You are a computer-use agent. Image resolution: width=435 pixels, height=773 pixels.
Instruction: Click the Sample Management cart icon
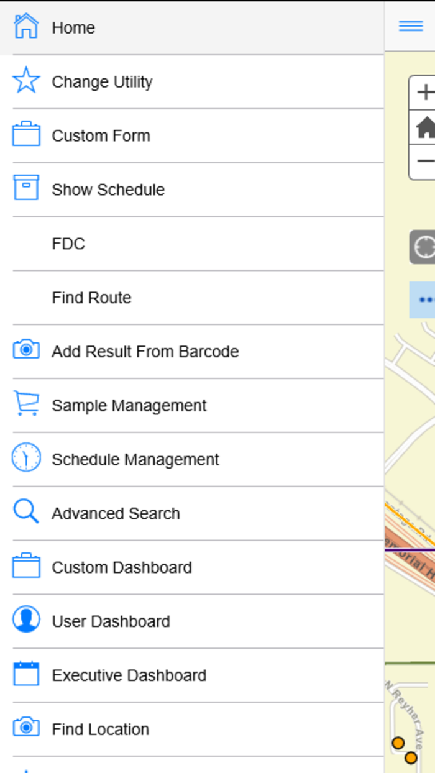click(x=26, y=405)
